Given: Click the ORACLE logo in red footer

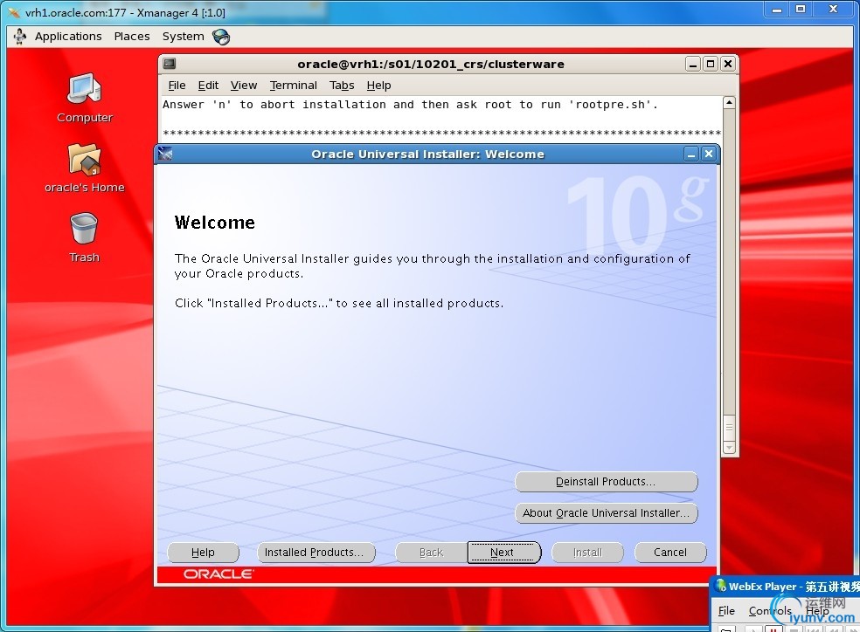Looking at the screenshot, I should coord(218,574).
